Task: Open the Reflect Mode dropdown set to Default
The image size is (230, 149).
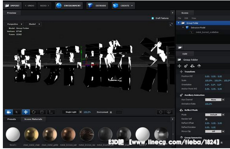Action: (x=214, y=115)
